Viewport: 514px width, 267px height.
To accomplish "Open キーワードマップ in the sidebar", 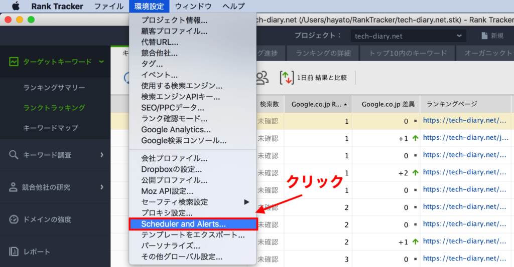I will tap(51, 128).
